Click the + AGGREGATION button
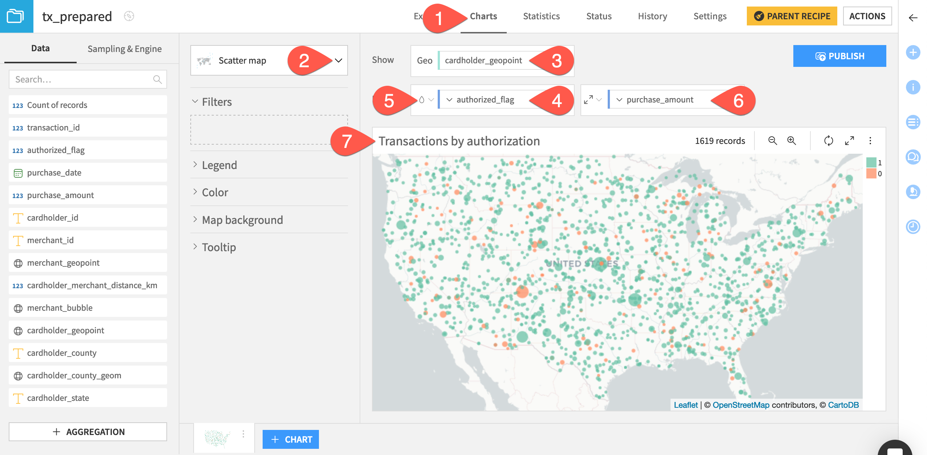The image size is (927, 455). 88,432
